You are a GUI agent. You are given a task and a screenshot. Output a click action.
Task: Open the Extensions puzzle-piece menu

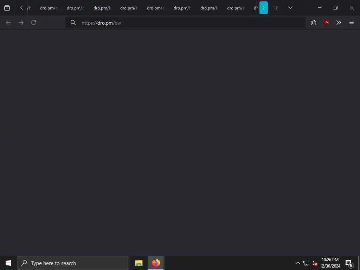point(314,22)
